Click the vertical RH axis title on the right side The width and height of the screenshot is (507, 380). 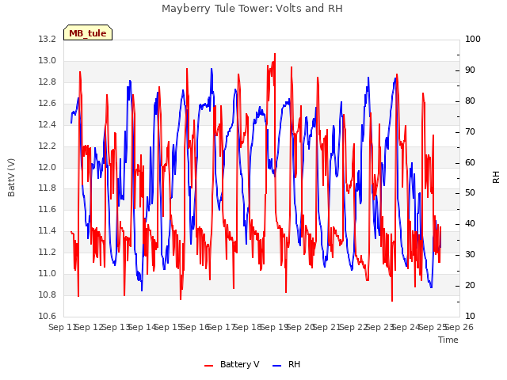coord(496,177)
